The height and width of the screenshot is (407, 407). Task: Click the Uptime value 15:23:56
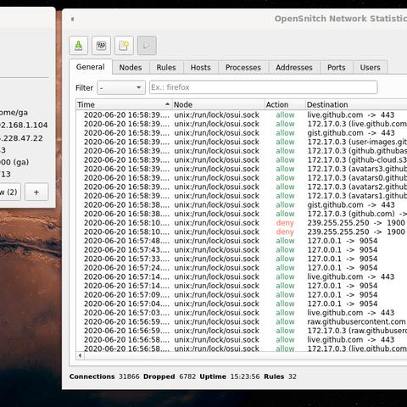[x=245, y=376]
